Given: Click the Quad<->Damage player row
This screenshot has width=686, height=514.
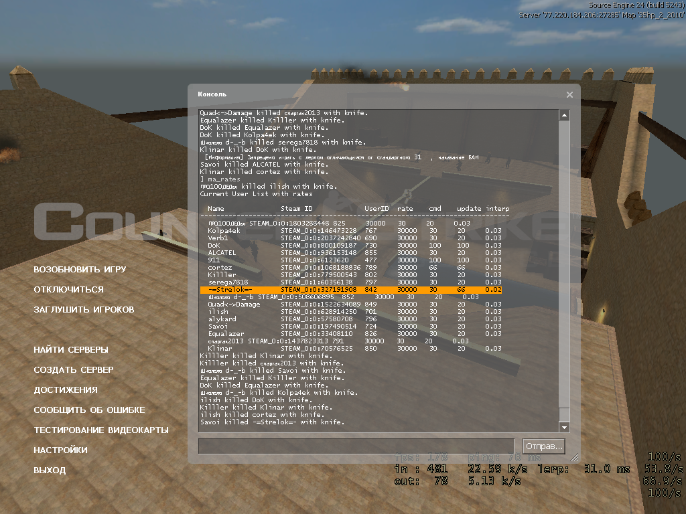Looking at the screenshot, I should pos(355,305).
